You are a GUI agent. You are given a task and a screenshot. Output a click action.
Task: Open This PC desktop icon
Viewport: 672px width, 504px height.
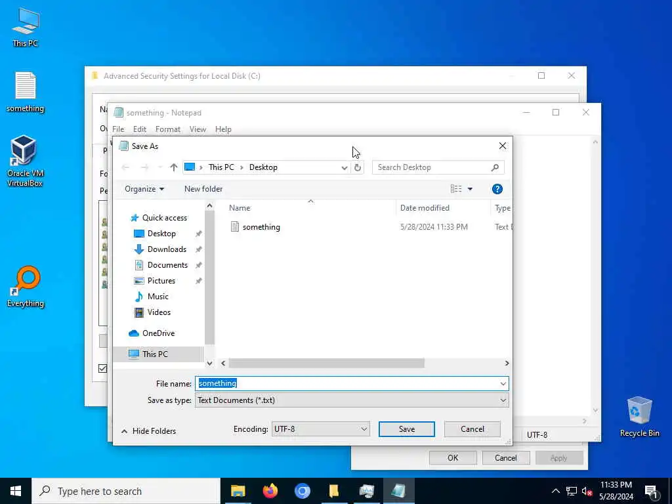coord(26,27)
